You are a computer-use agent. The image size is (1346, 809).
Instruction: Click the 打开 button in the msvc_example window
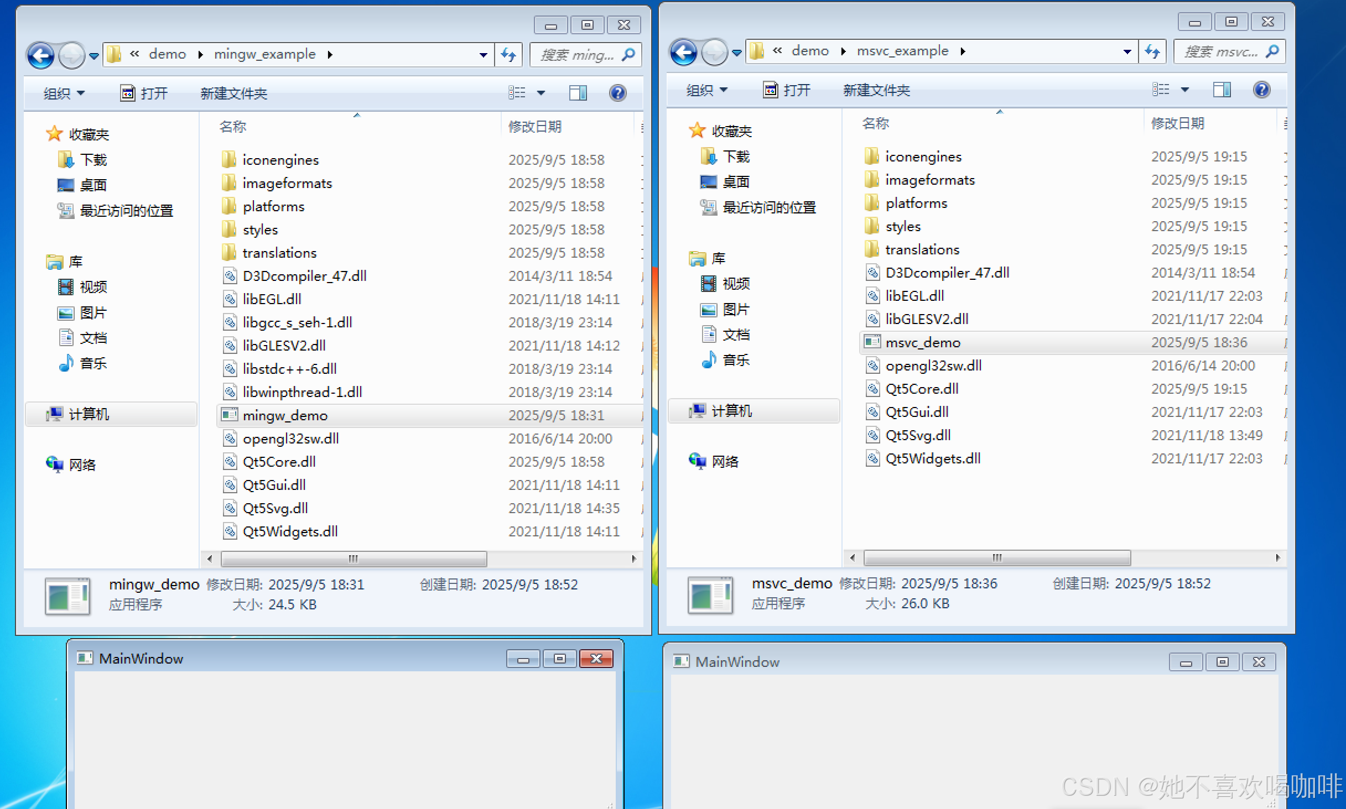coord(787,90)
